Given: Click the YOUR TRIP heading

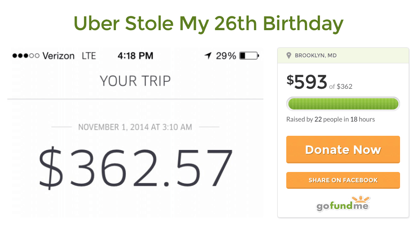Looking at the screenshot, I should tap(135, 81).
